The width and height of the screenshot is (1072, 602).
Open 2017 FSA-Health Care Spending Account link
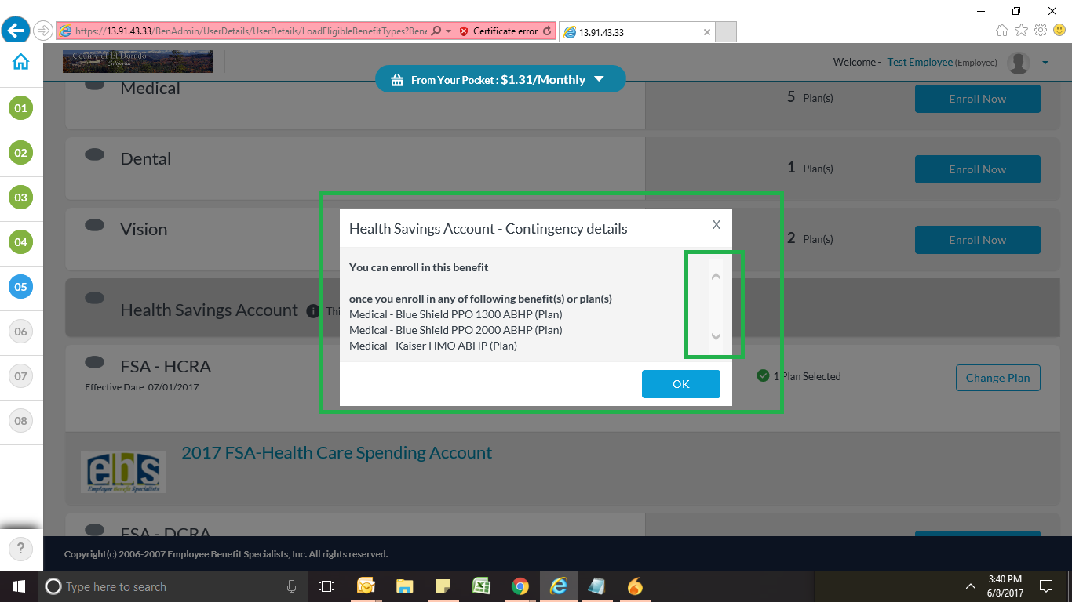[337, 453]
